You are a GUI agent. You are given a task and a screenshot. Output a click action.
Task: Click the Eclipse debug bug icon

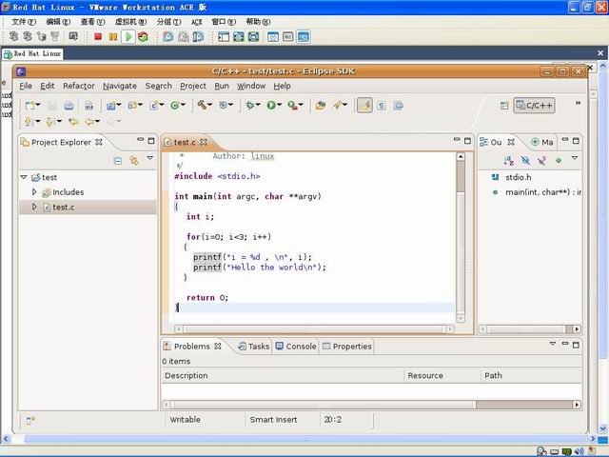click(249, 105)
